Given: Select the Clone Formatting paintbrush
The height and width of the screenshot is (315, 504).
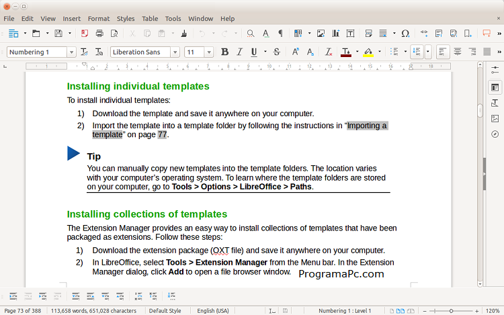Looking at the screenshot, I should click(184, 34).
